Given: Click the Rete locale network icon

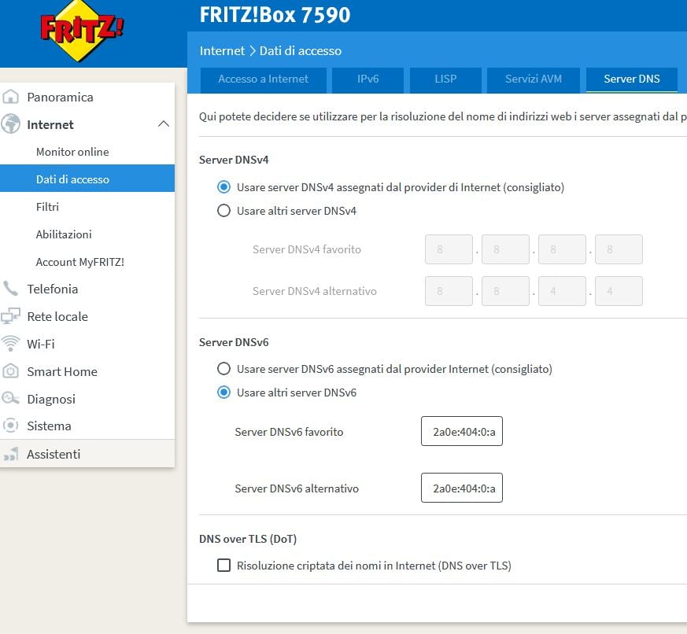Looking at the screenshot, I should coord(10,315).
